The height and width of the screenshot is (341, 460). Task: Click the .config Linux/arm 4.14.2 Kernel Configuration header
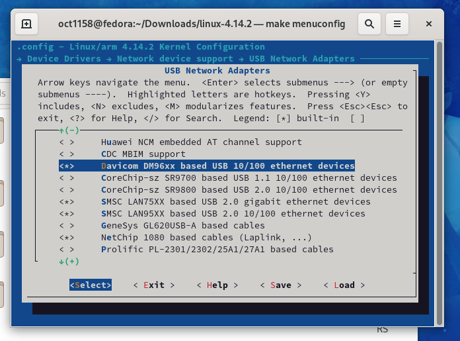click(x=141, y=47)
